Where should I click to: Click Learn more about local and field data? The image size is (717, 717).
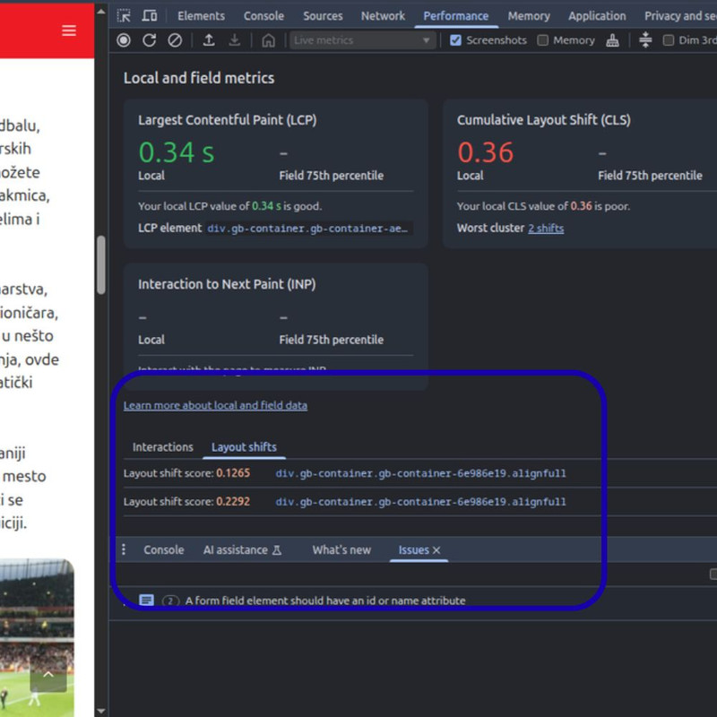tap(215, 405)
